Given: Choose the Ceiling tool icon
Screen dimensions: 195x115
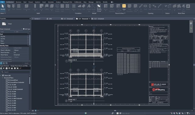Looking at the screenshot, I should (x=47, y=7).
